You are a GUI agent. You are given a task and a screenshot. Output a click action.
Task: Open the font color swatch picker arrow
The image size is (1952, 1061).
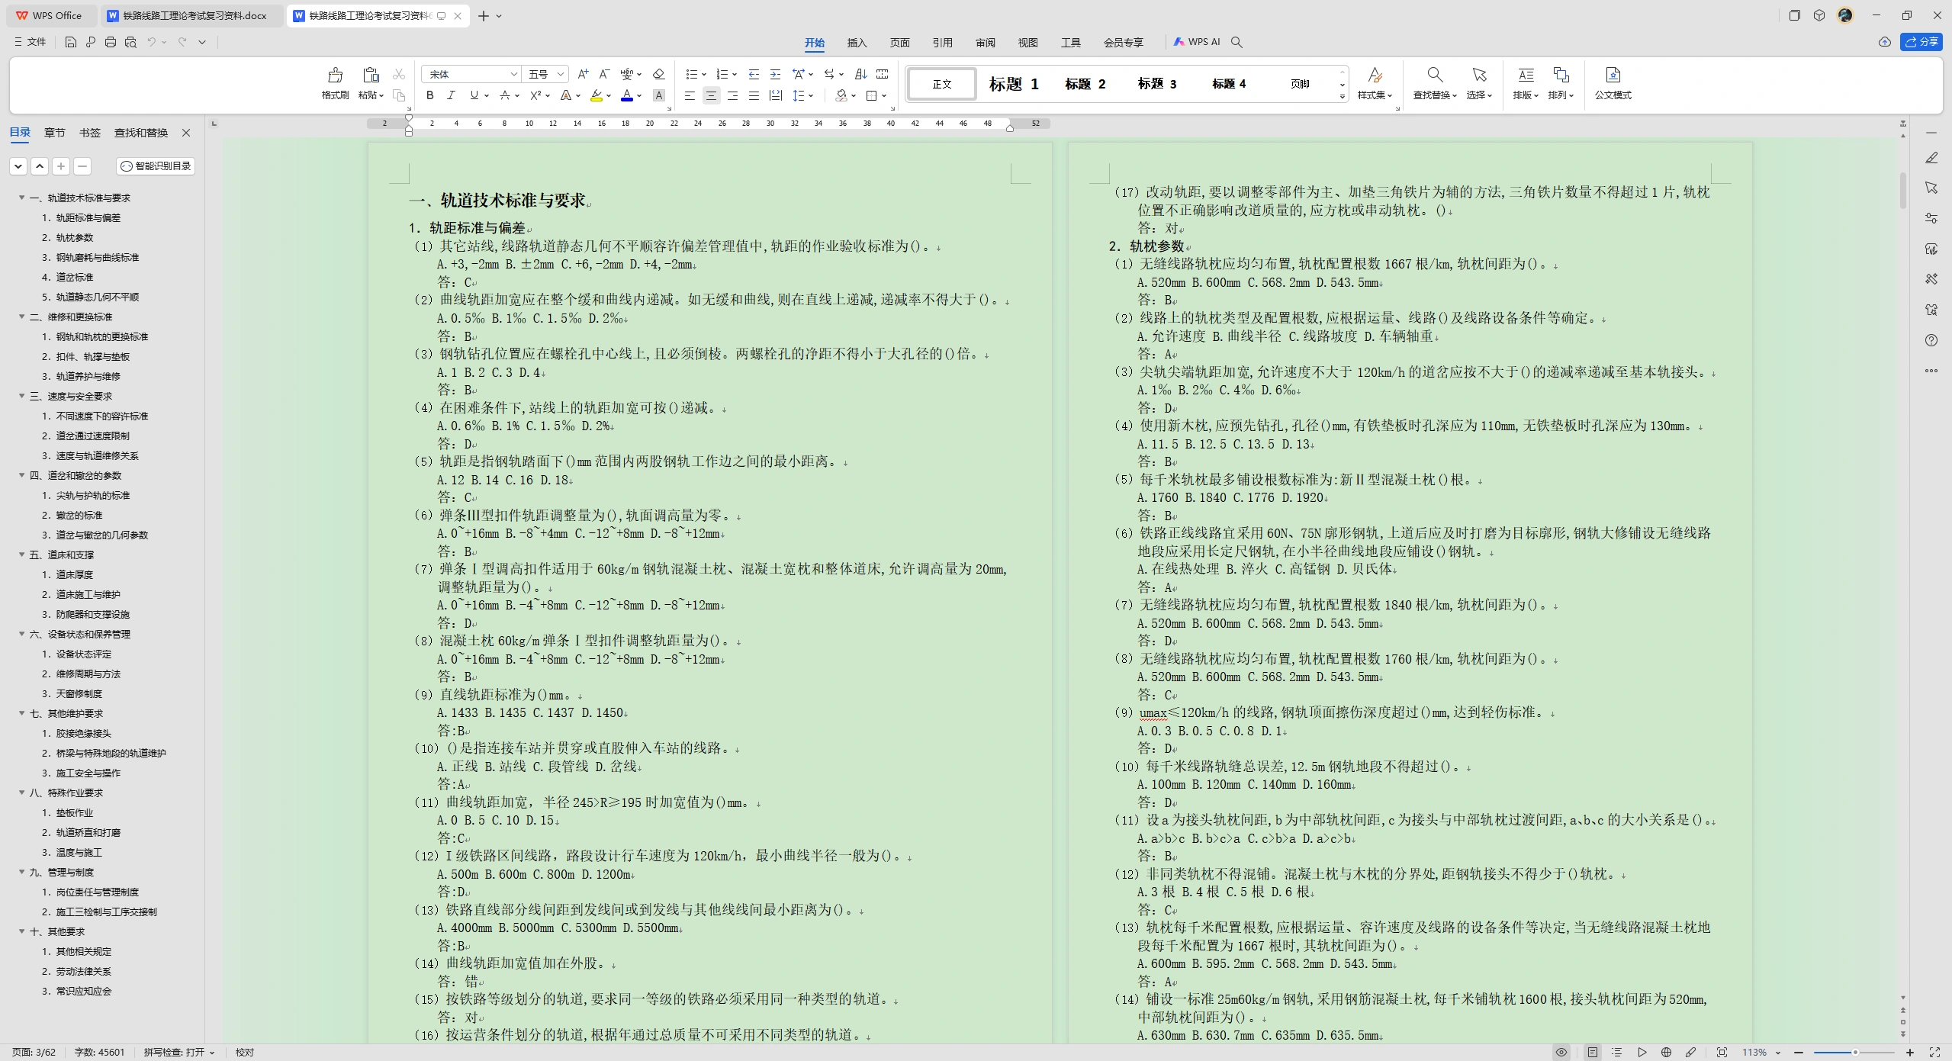639,96
